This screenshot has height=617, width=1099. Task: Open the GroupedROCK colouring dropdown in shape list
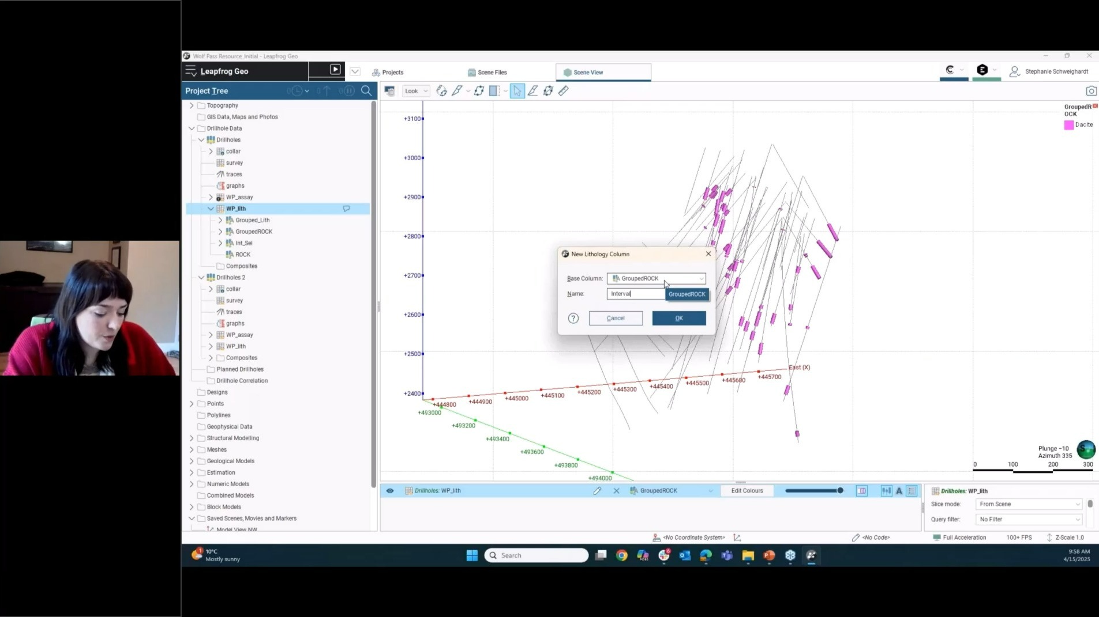tap(672, 491)
